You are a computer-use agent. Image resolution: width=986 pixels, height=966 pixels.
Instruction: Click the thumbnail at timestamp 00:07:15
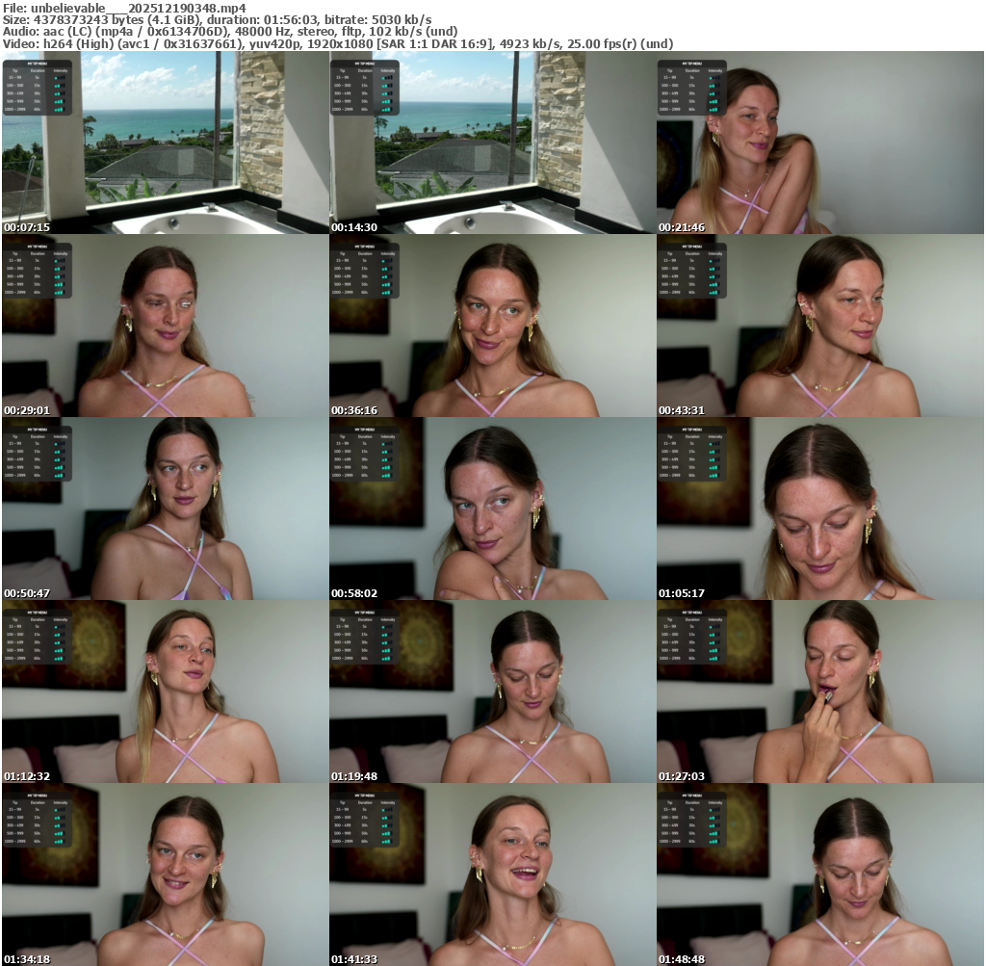pyautogui.click(x=165, y=143)
